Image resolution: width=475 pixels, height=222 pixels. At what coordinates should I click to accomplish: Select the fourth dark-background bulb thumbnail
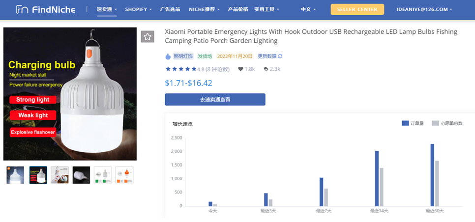coord(81,175)
